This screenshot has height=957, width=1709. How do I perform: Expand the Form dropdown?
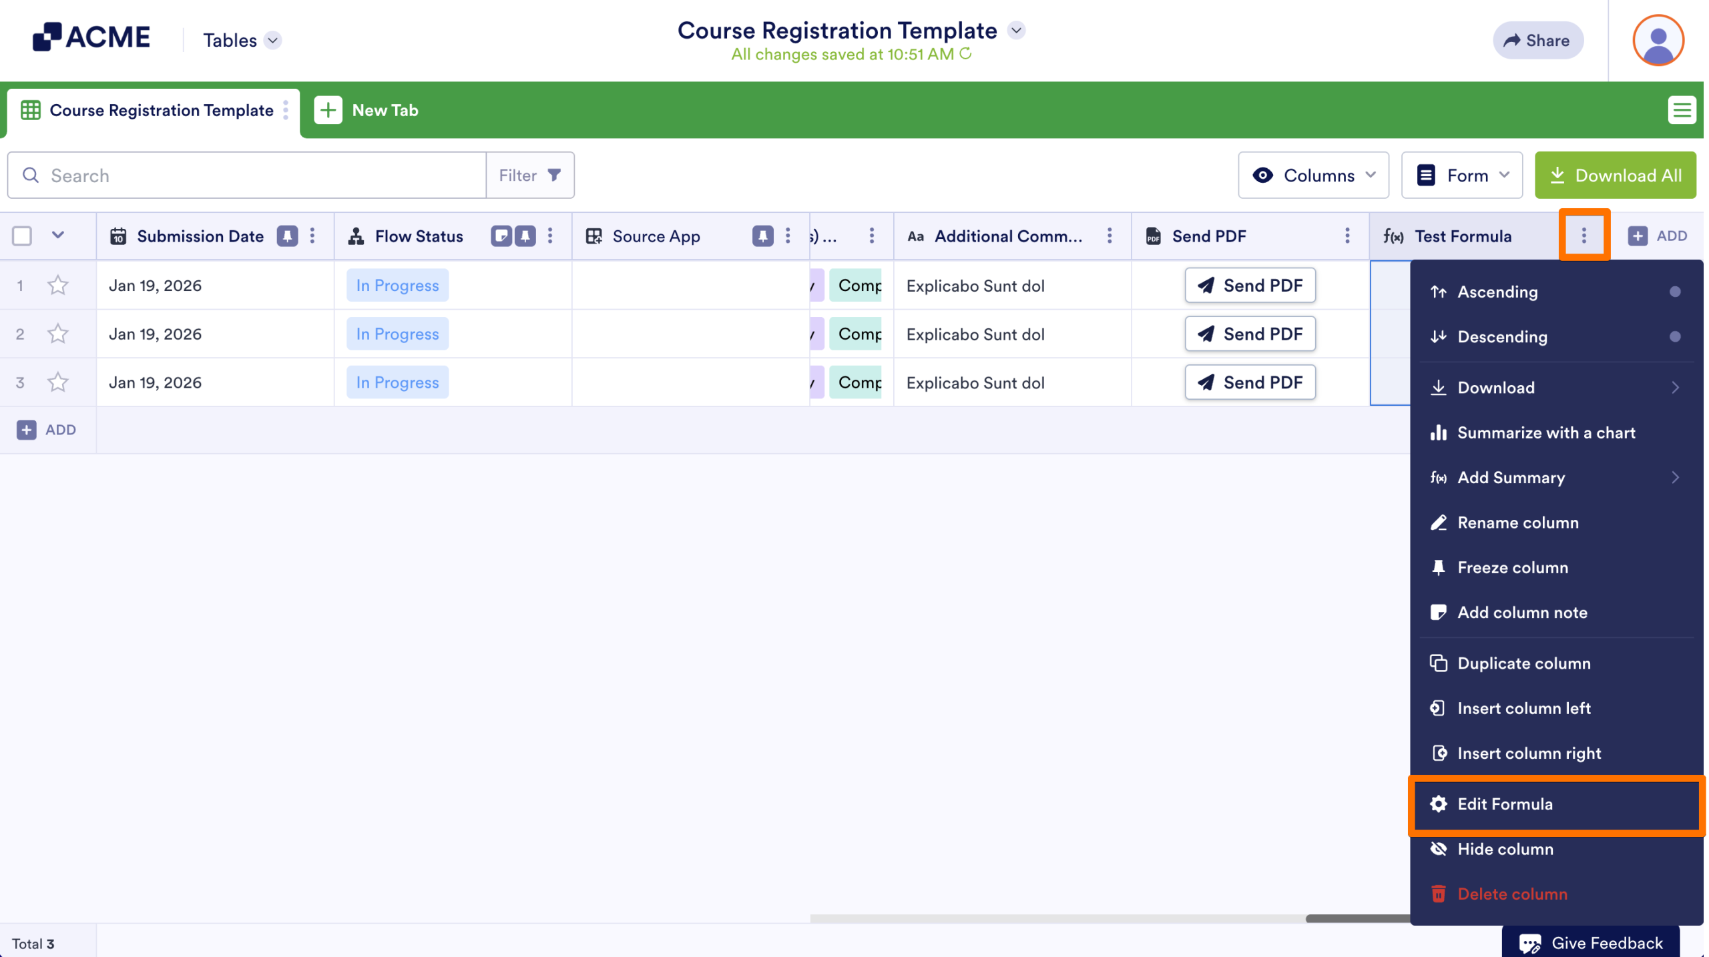[1461, 175]
